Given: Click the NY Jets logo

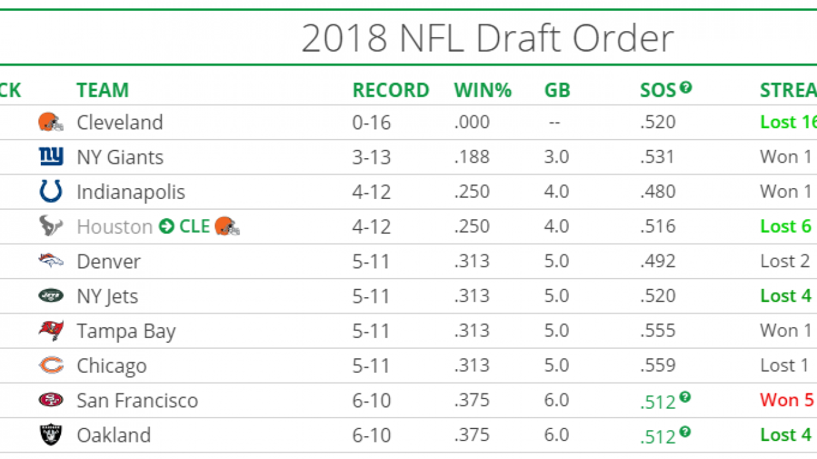Looking at the screenshot, I should pyautogui.click(x=50, y=296).
